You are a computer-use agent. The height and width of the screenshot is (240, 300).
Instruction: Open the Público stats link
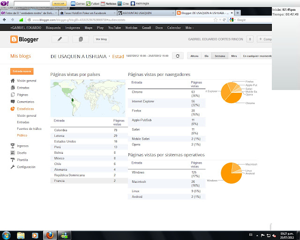click(22, 135)
